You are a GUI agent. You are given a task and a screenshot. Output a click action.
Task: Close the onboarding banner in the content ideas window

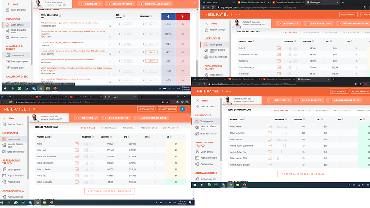pos(194,2)
